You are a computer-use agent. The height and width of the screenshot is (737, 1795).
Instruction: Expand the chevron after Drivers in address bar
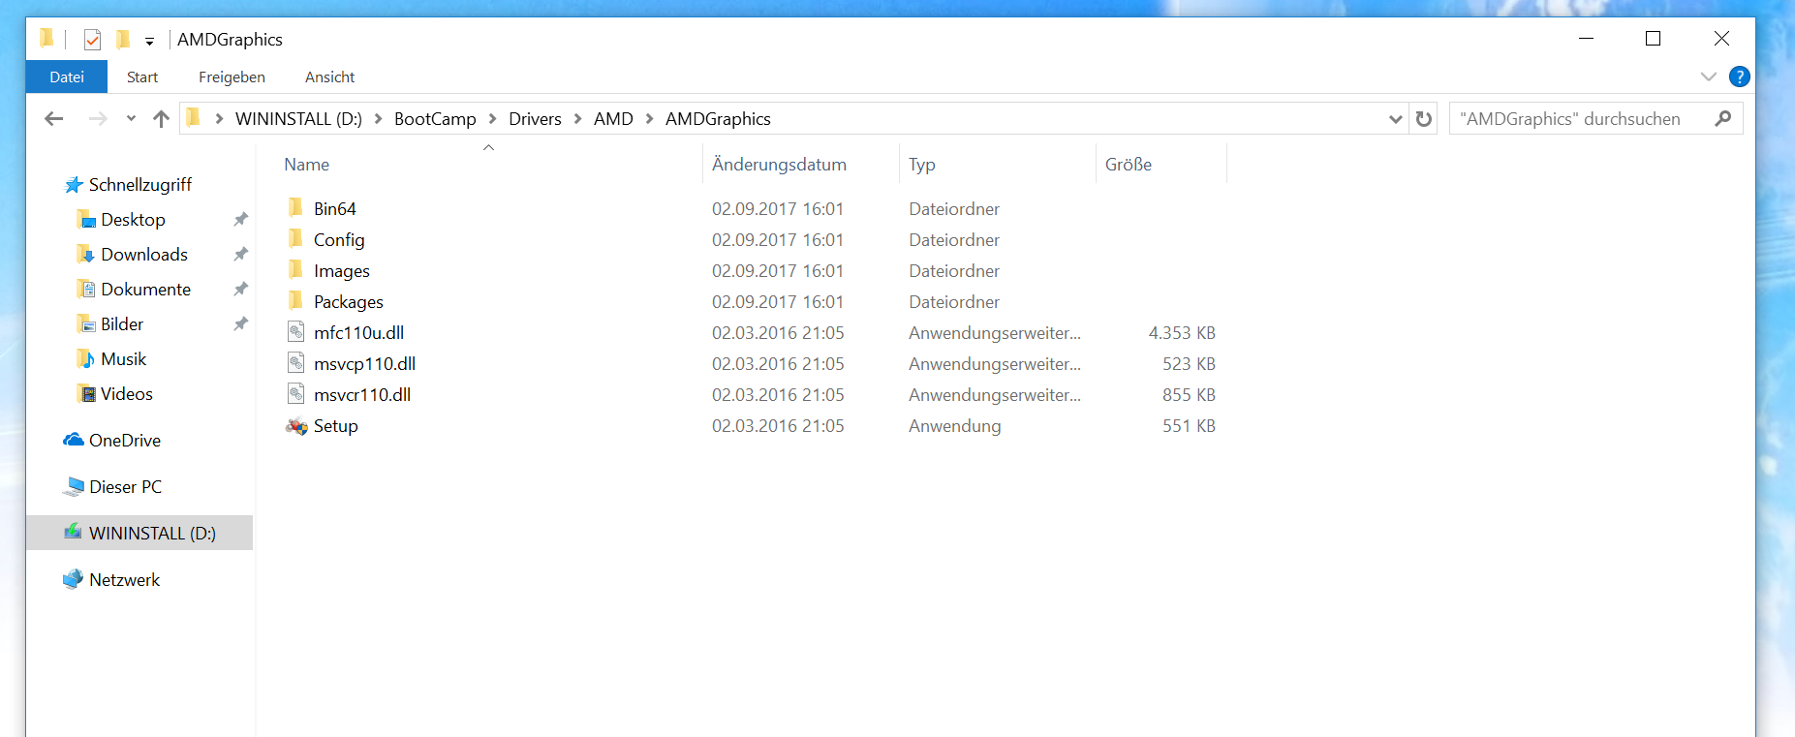577,118
